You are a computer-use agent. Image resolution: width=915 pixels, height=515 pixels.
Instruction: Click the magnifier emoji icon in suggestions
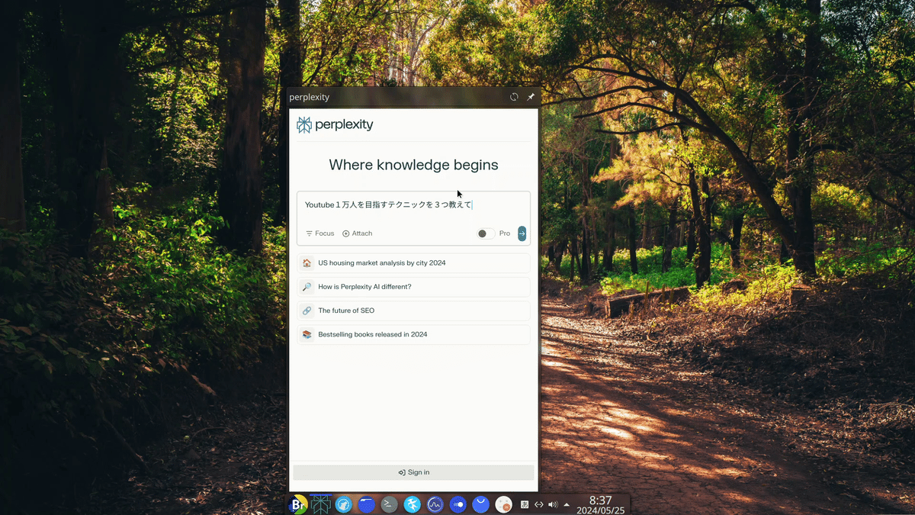point(307,287)
